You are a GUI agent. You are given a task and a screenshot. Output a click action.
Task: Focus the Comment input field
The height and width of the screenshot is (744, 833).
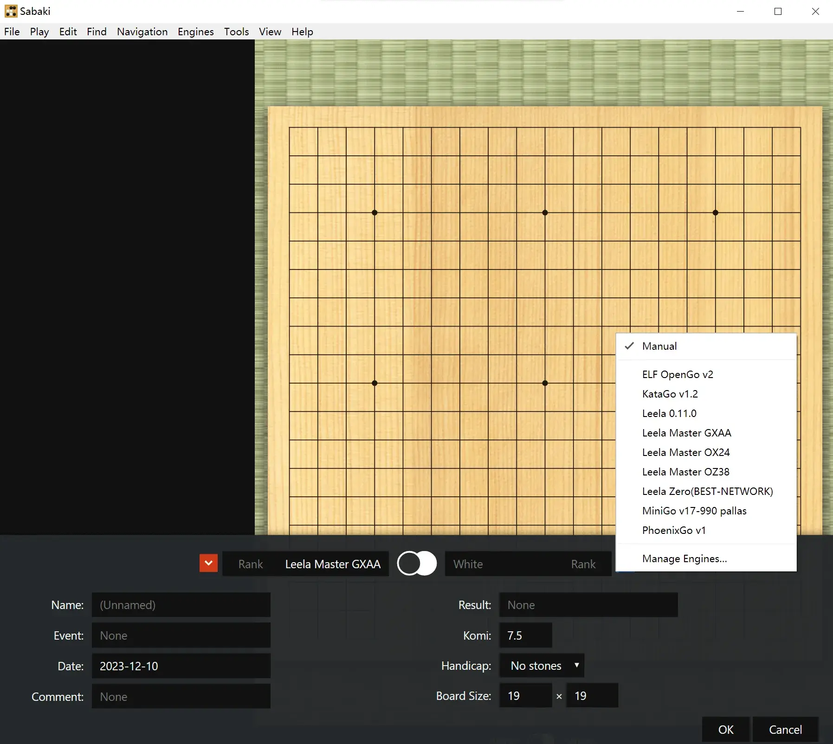tap(181, 697)
